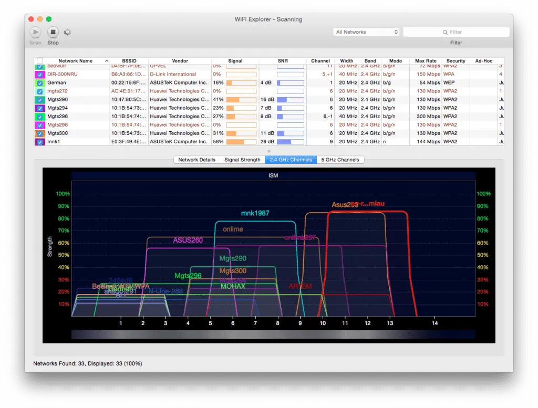538x408 pixels.
Task: Click the Mgts290 signal strength bar
Action: 241,100
